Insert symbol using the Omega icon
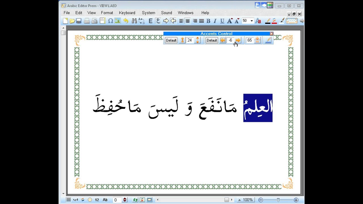The height and width of the screenshot is (204, 363). 110,21
